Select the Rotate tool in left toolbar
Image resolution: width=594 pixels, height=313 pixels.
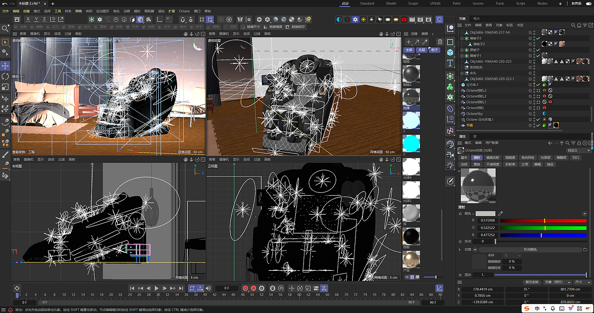(x=6, y=77)
